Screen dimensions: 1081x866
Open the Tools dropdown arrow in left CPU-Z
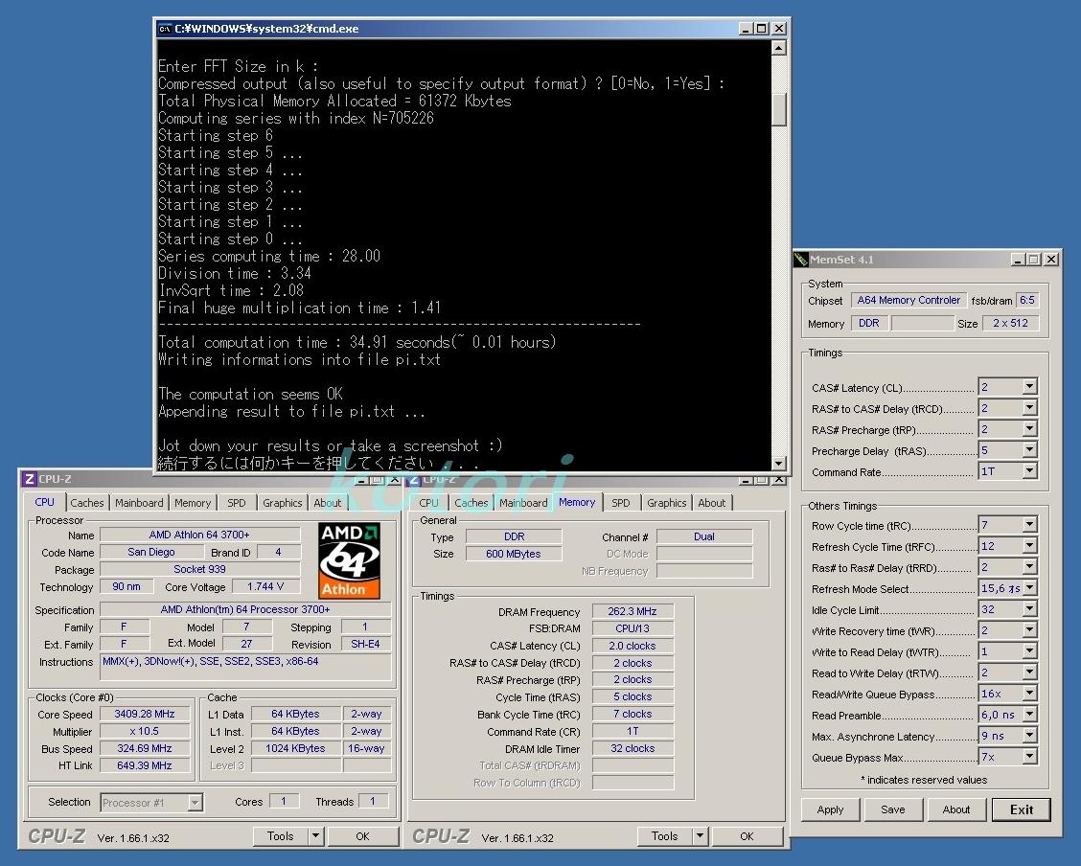[x=315, y=836]
